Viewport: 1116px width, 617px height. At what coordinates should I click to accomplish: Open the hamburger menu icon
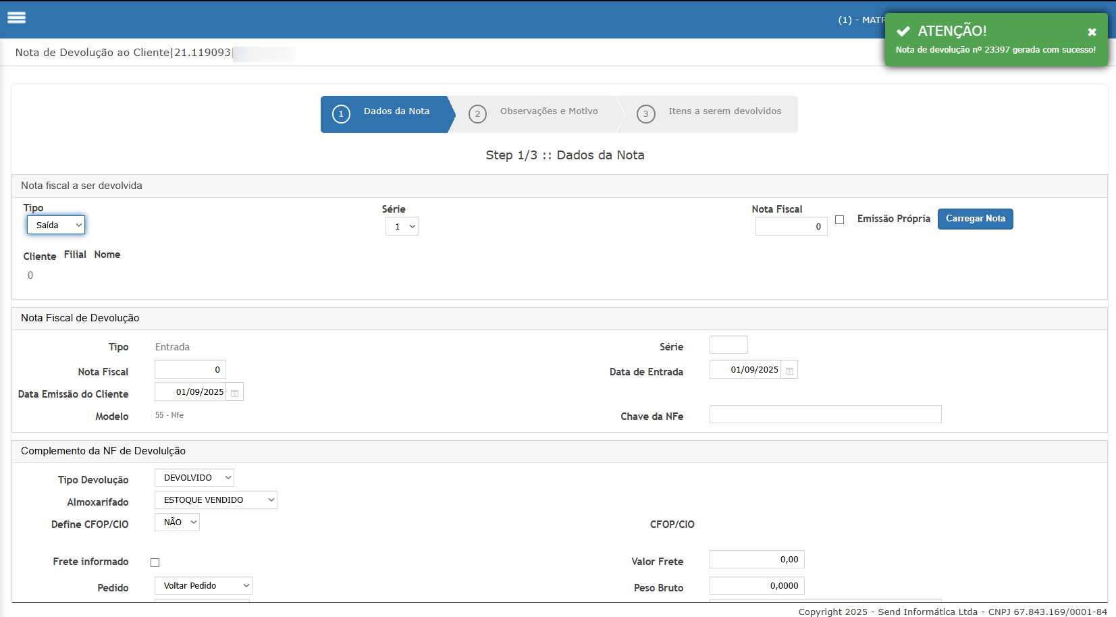(16, 18)
